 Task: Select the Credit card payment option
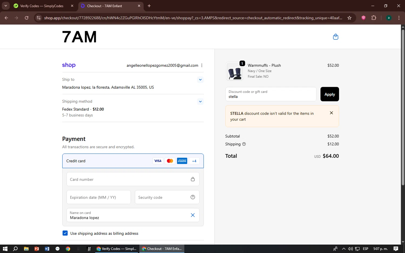pyautogui.click(x=133, y=161)
